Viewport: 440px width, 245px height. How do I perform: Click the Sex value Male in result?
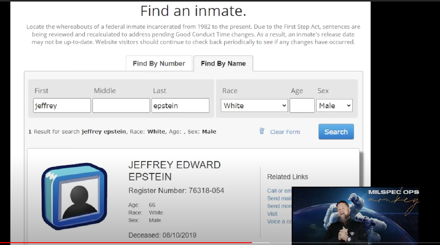pos(155,221)
